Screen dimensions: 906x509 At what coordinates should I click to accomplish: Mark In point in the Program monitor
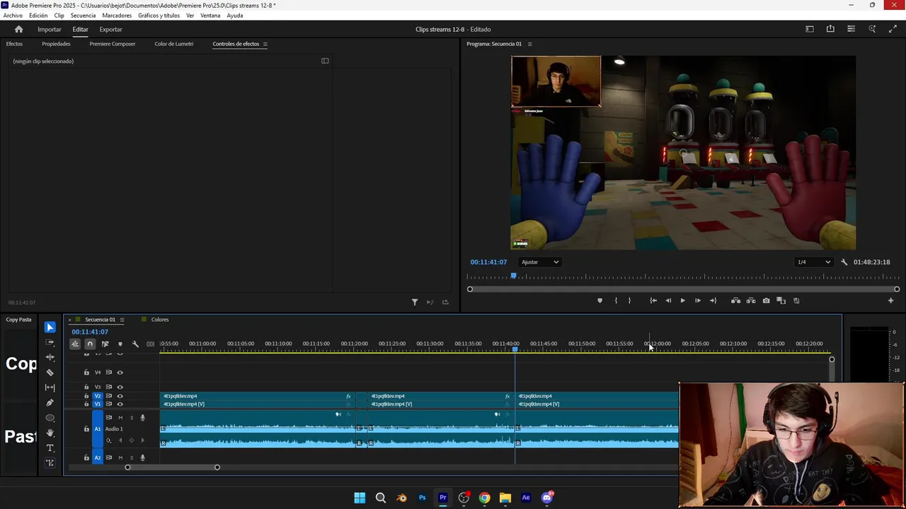point(616,300)
